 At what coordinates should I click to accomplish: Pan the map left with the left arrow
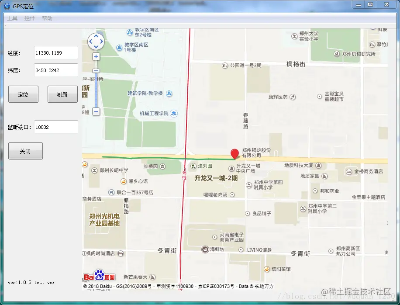tap(90, 42)
